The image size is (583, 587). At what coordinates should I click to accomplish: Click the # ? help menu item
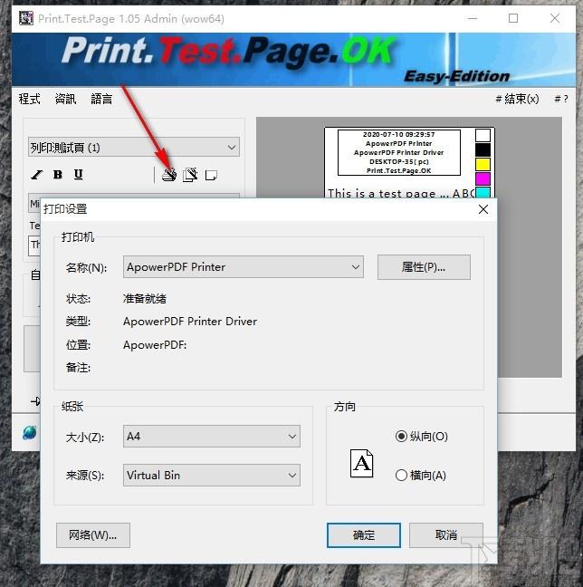coord(561,99)
